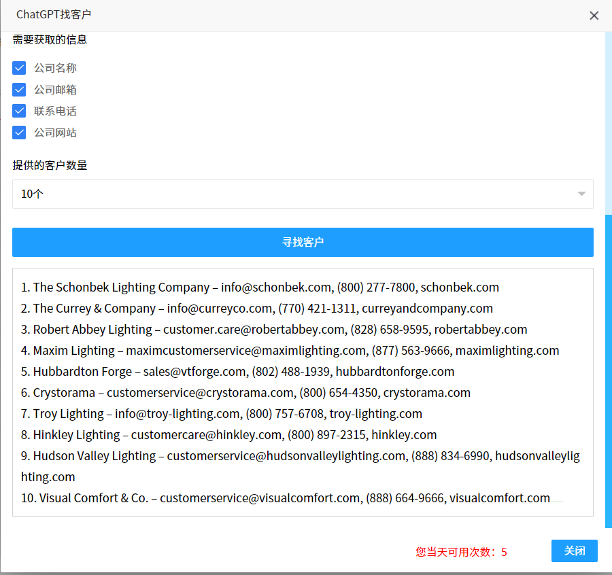612x575 pixels.
Task: Click the Crystorama result entry
Action: click(x=245, y=393)
